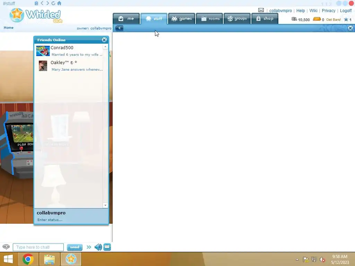Click the coins balance icon

(x=294, y=19)
